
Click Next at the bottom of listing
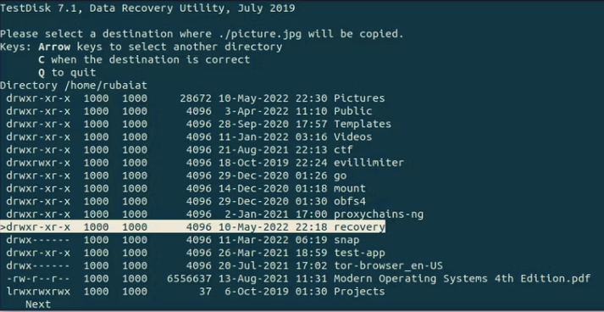click(x=38, y=304)
